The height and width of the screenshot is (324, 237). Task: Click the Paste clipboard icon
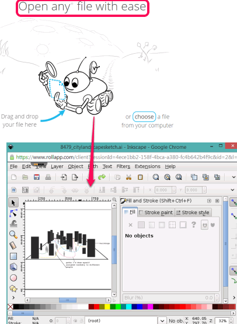pyautogui.click(x=140, y=177)
